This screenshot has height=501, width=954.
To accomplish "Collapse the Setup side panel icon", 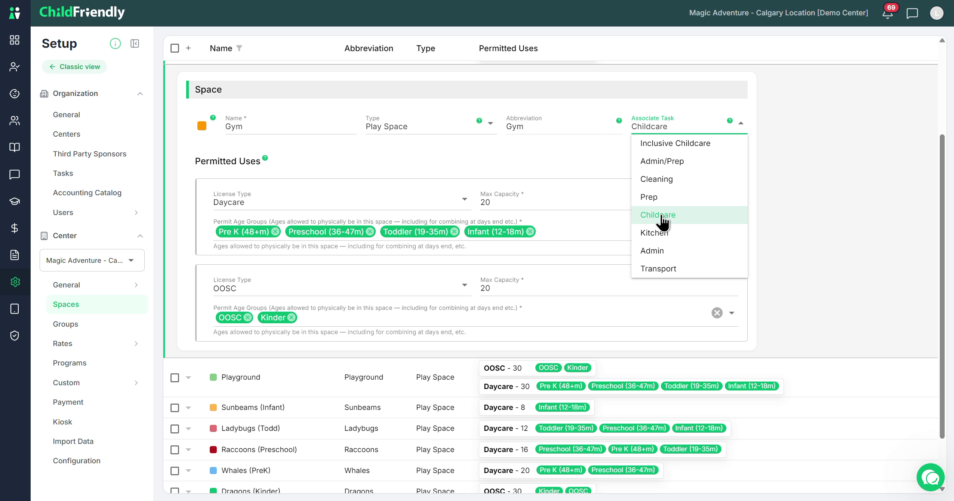I will click(x=135, y=44).
